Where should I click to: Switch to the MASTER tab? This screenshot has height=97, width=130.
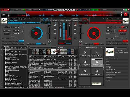75,21
